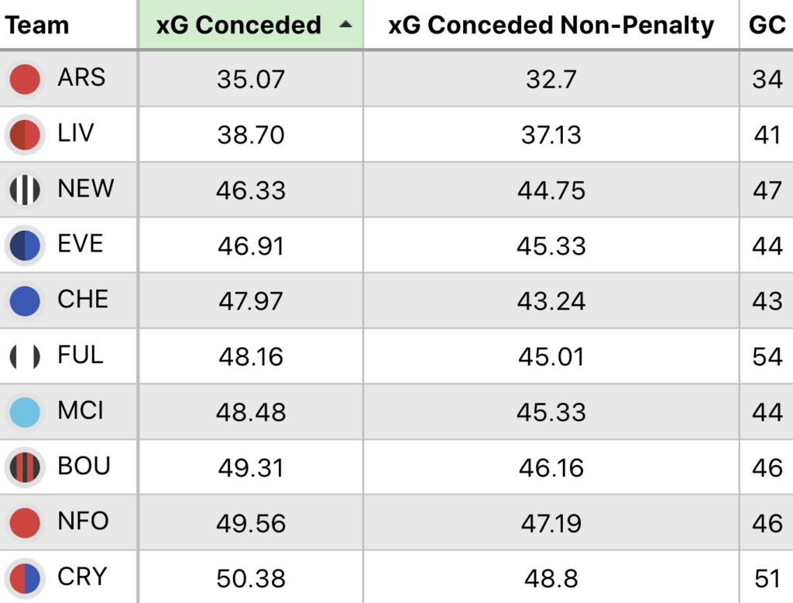The width and height of the screenshot is (793, 603).
Task: Click the Crystal Palace badge icon
Action: pyautogui.click(x=25, y=578)
